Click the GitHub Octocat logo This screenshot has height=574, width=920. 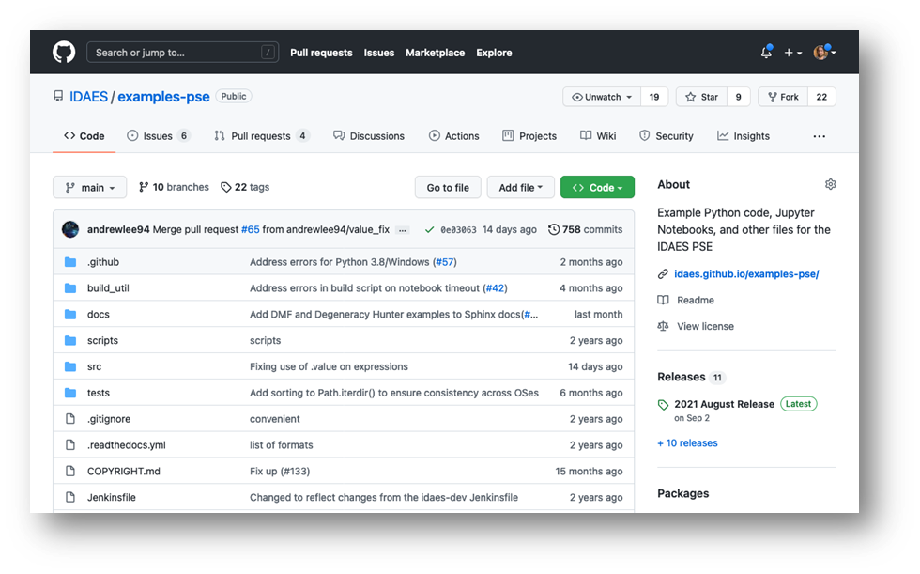(x=64, y=53)
